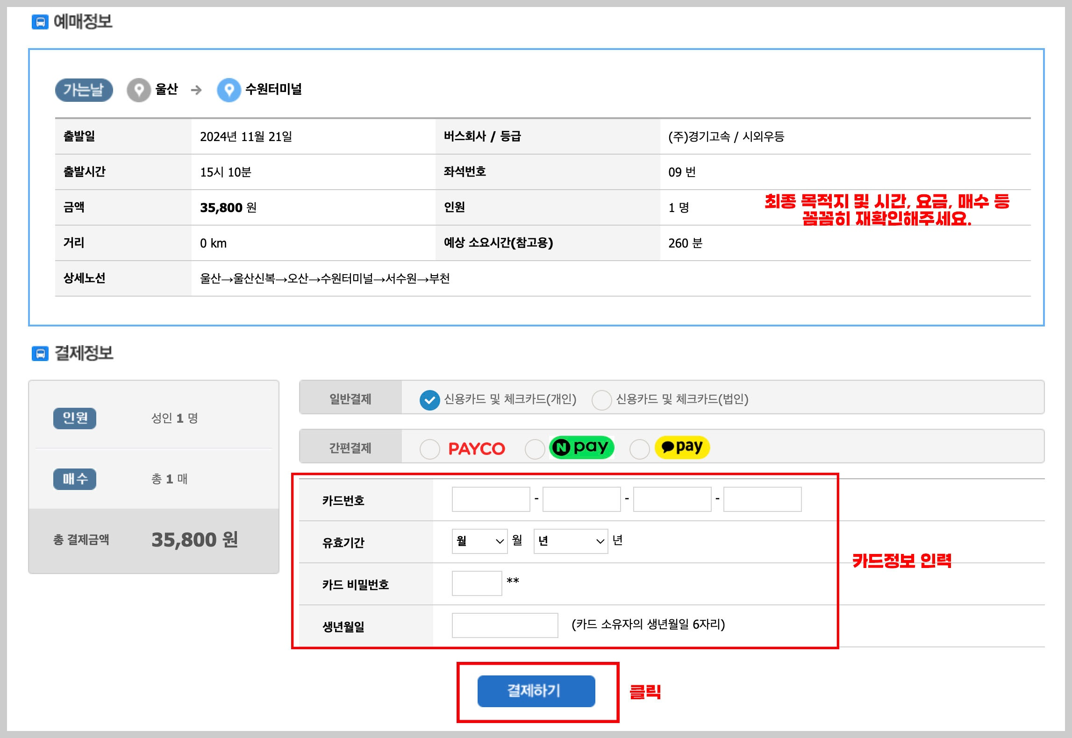The height and width of the screenshot is (738, 1072).
Task: Click the location pin beside 수원터미널
Action: tap(229, 89)
